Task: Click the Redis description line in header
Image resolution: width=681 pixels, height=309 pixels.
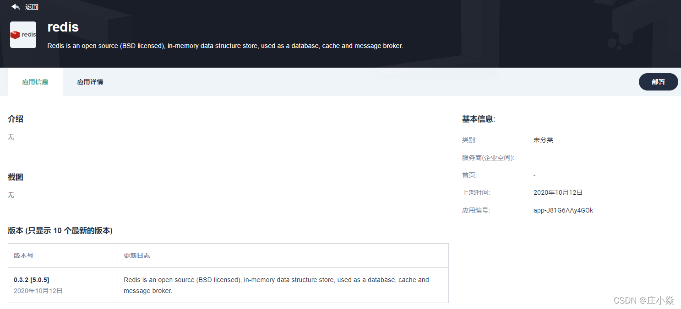Action: (225, 46)
